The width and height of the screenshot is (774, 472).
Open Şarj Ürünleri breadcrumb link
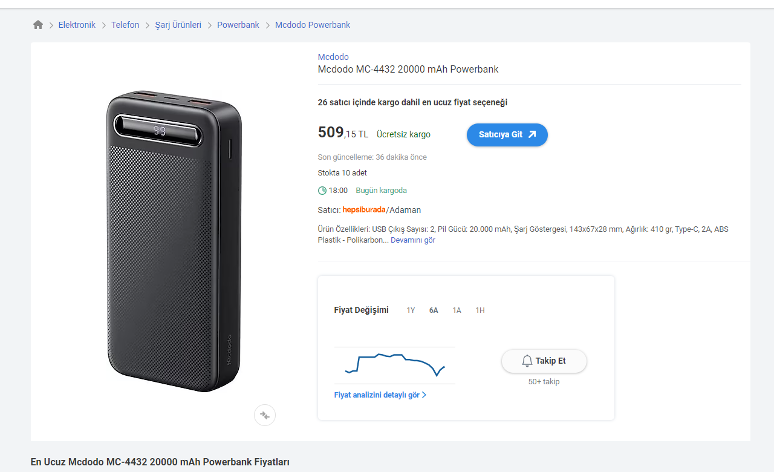(x=178, y=25)
